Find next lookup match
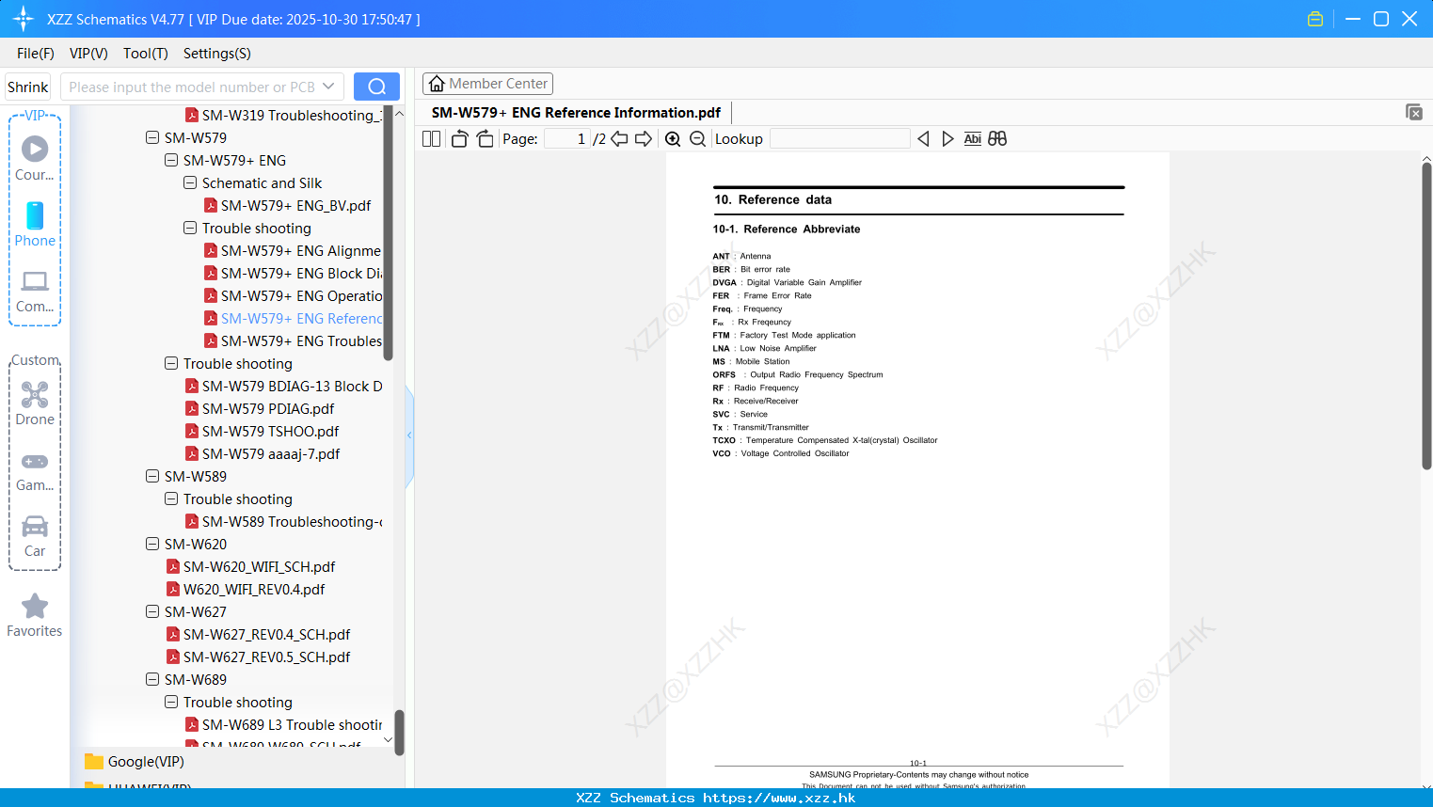Viewport: 1433px width, 807px height. tap(947, 138)
